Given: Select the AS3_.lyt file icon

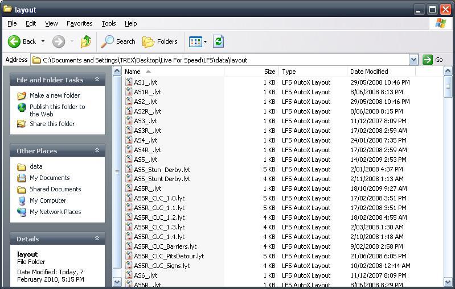Looking at the screenshot, I should pyautogui.click(x=129, y=120).
